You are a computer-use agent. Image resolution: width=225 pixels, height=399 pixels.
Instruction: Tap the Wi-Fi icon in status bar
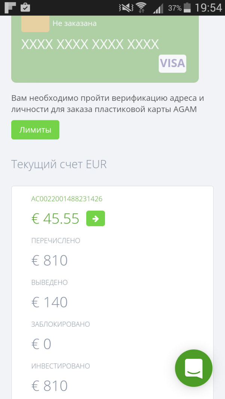click(141, 7)
